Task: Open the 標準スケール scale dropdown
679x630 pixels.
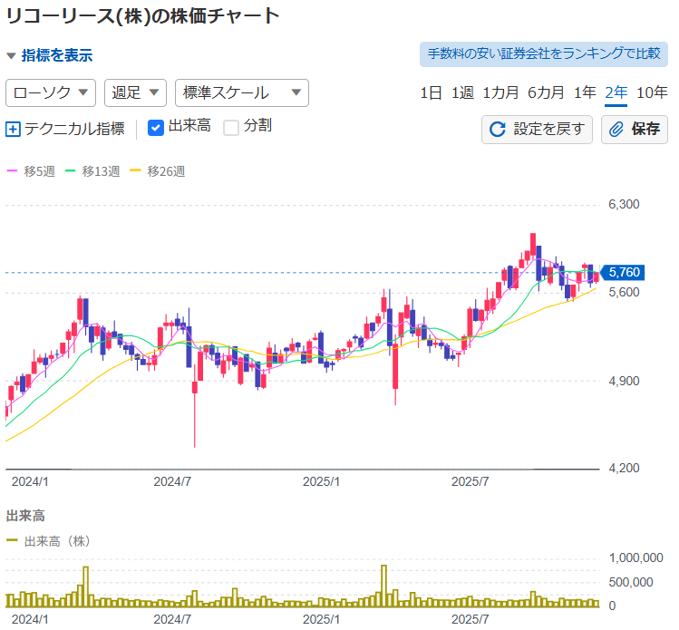Action: coord(241,92)
